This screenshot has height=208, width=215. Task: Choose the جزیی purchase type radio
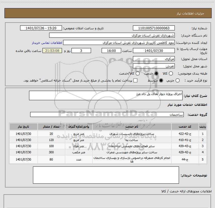point(177,80)
